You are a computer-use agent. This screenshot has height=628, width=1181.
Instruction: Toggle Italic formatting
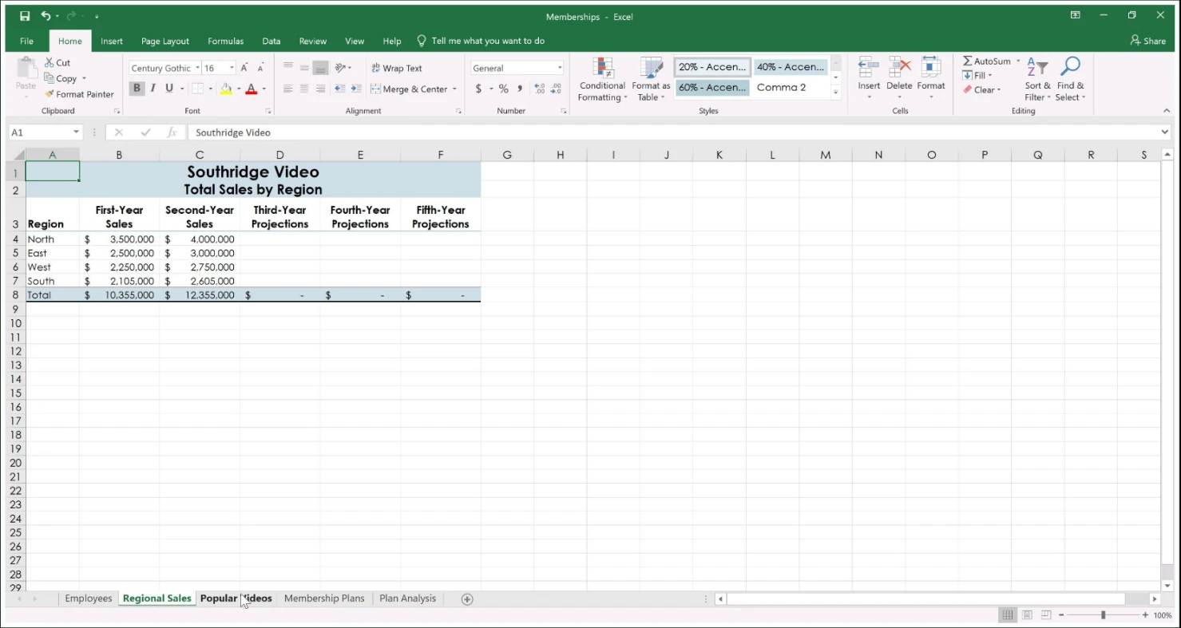pos(153,89)
